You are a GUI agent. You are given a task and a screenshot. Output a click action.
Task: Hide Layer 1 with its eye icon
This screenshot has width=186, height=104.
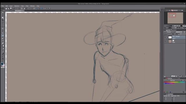pos(165,38)
